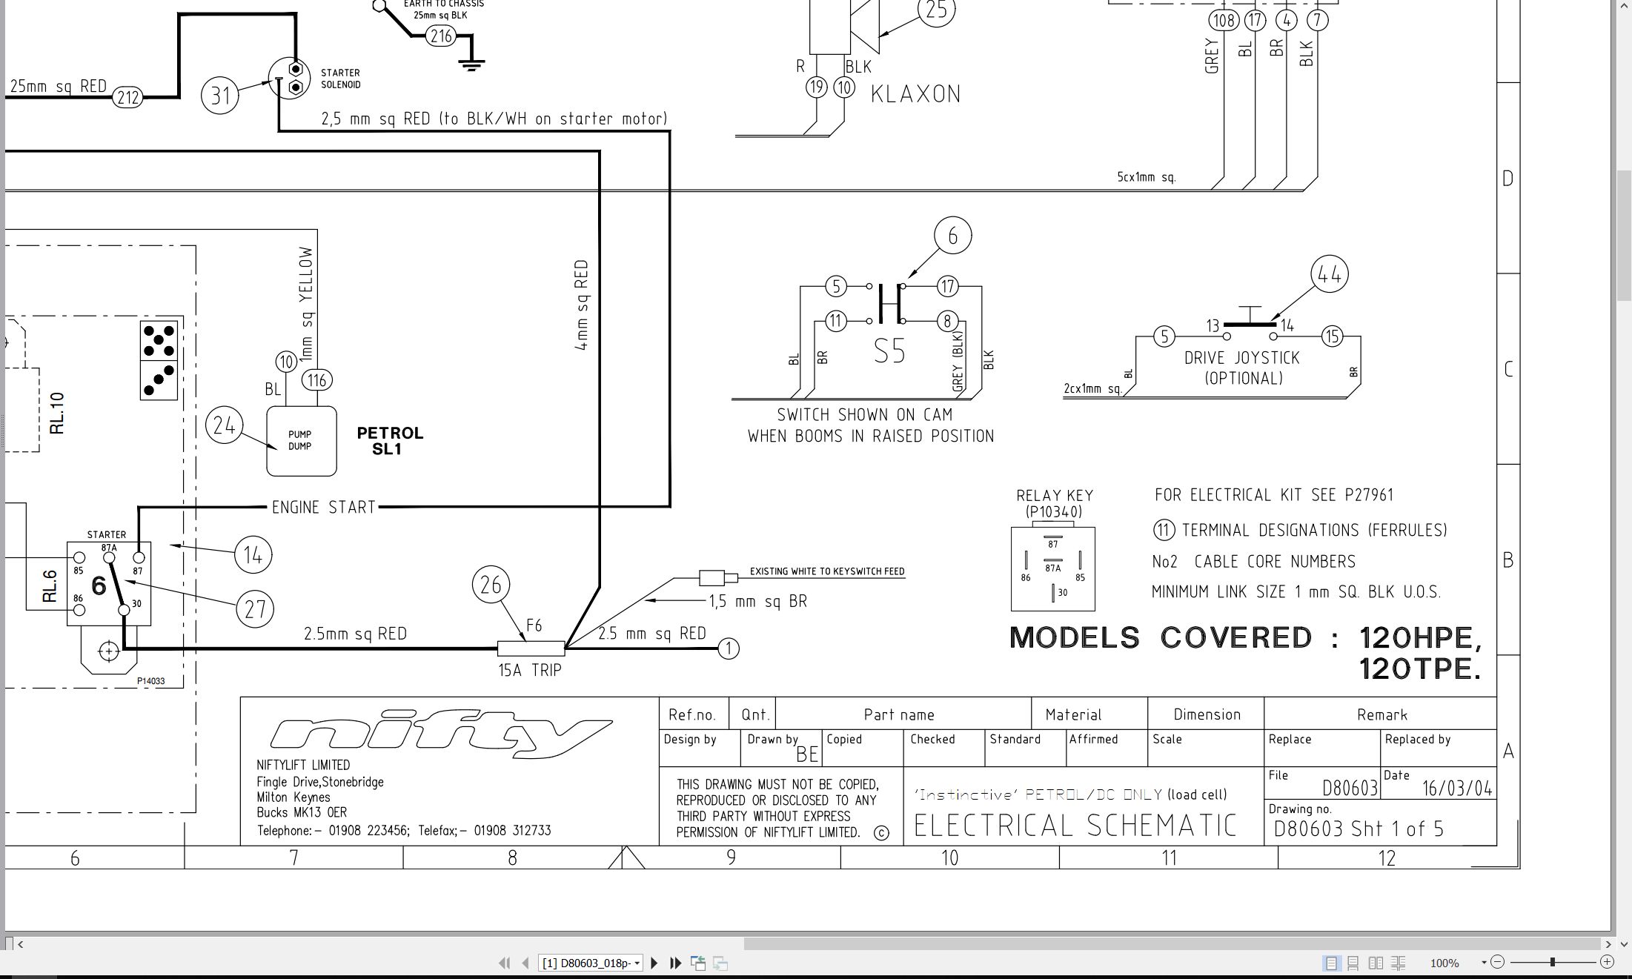Click 'EXISTING WHITE TO KEYSWITCH FEED' text

coord(827,571)
